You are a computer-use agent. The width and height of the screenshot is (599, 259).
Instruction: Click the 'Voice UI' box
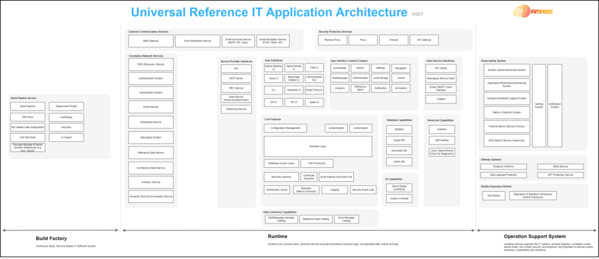pos(274,79)
